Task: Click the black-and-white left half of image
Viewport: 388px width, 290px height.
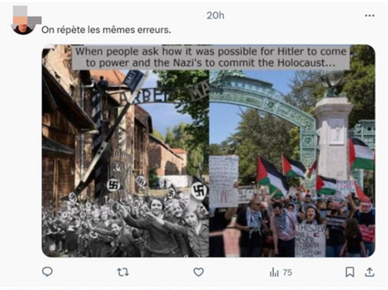Action: pos(125,163)
